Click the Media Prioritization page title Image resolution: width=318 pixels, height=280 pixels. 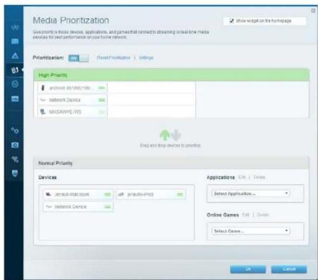coord(71,20)
